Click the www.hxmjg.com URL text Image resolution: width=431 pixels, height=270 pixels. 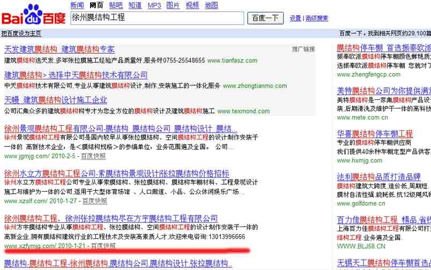click(x=360, y=160)
